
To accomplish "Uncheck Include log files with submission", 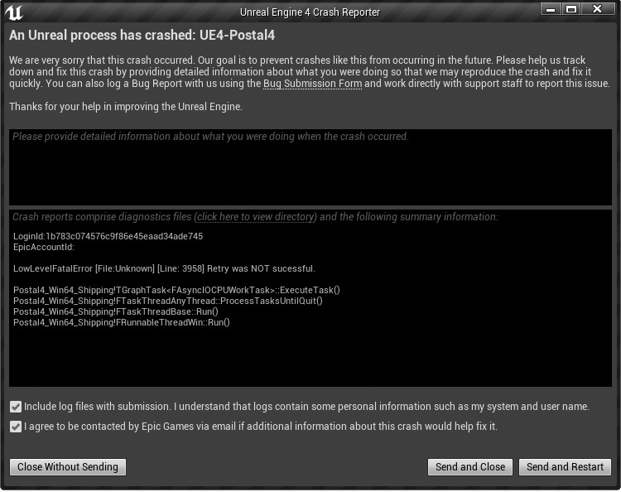I will pos(16,407).
